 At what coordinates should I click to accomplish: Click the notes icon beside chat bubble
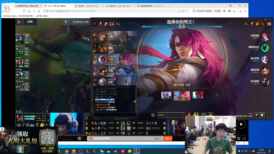tap(262, 115)
